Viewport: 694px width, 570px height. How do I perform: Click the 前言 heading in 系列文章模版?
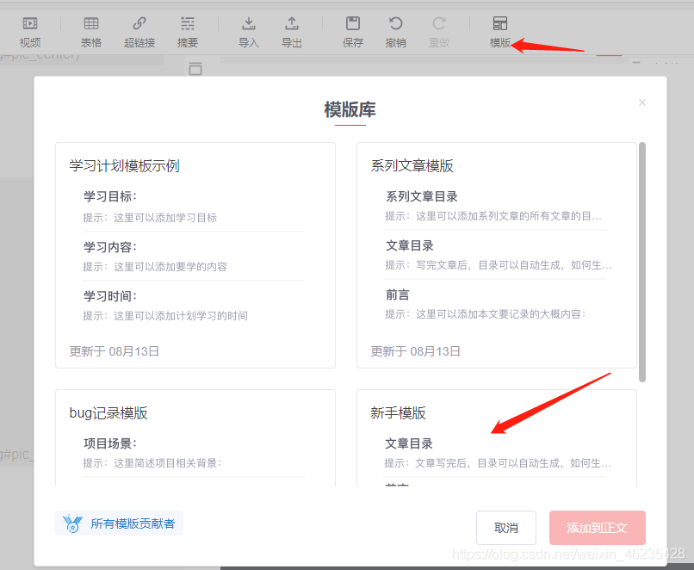tap(398, 294)
